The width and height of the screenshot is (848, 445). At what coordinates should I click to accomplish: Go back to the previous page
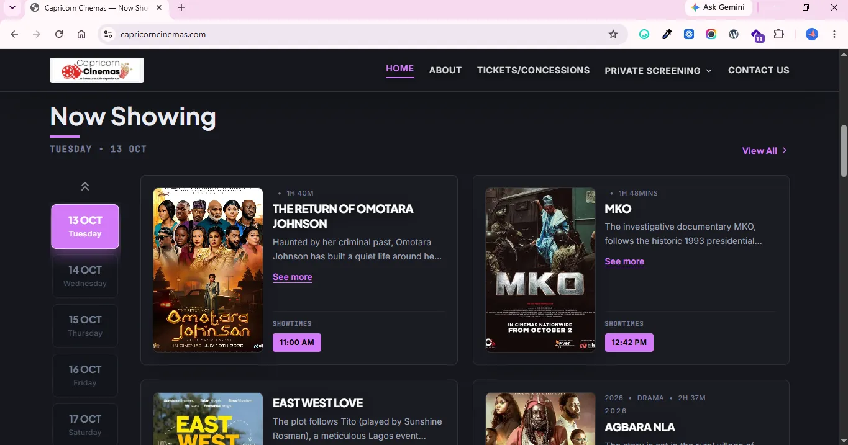coord(14,34)
